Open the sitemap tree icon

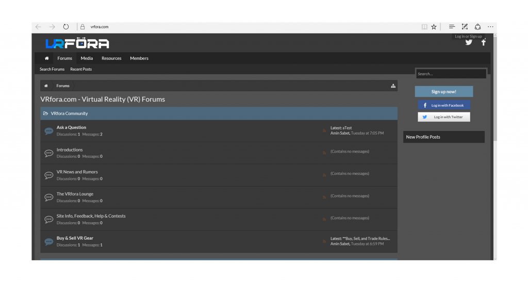point(393,86)
